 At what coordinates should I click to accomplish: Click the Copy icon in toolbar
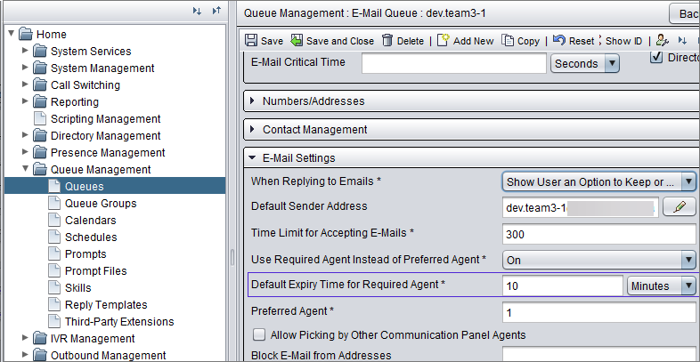508,41
